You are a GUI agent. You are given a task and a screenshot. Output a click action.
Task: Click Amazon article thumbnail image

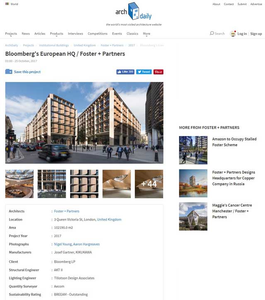[x=193, y=150]
